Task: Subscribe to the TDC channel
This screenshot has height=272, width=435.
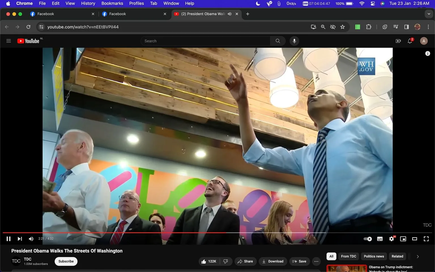Action: tap(66, 261)
